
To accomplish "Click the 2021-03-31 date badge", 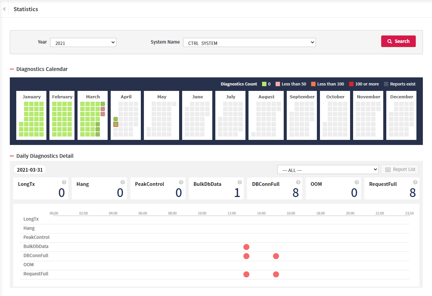I will [x=30, y=170].
